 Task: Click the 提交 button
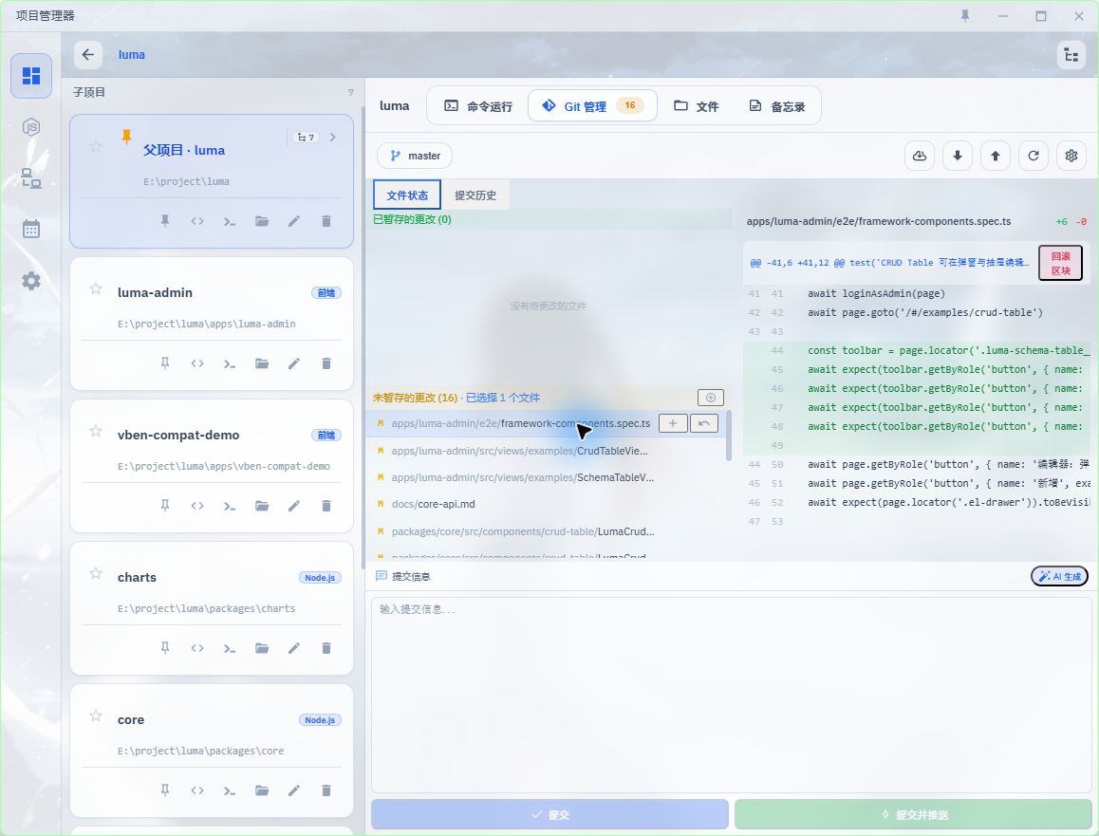coord(550,814)
